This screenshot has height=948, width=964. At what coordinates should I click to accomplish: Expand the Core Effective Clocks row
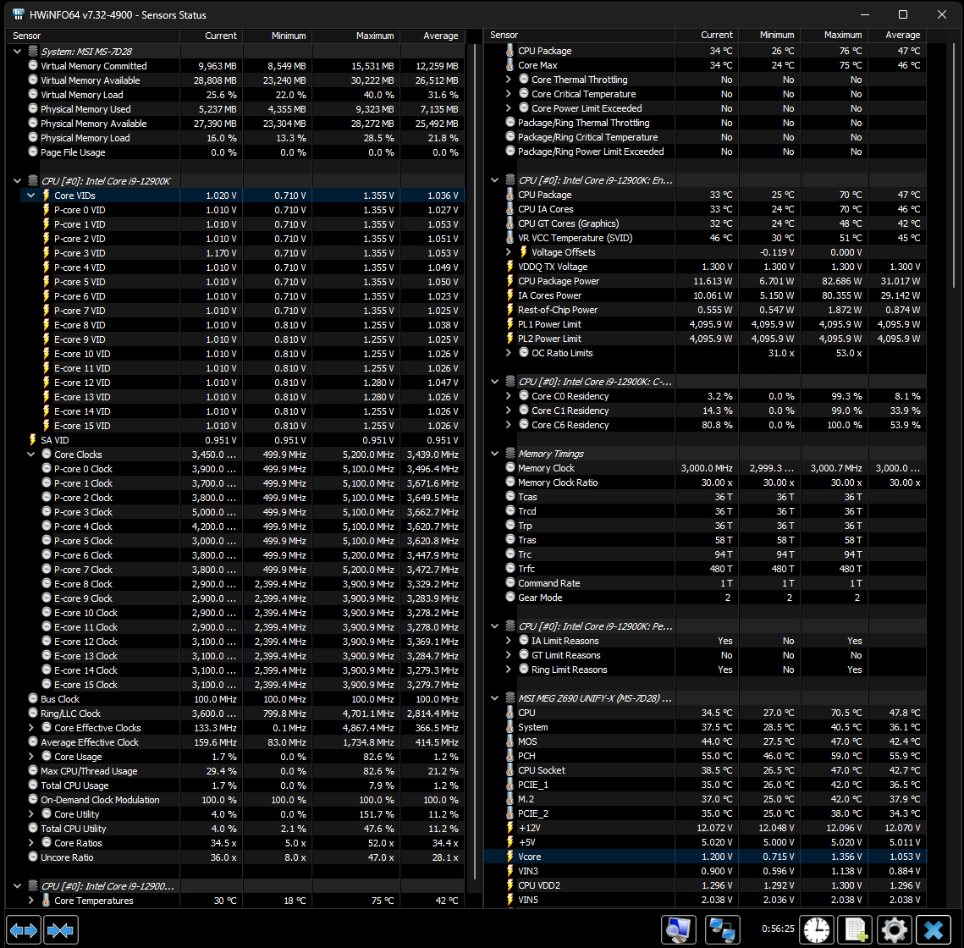pos(30,727)
